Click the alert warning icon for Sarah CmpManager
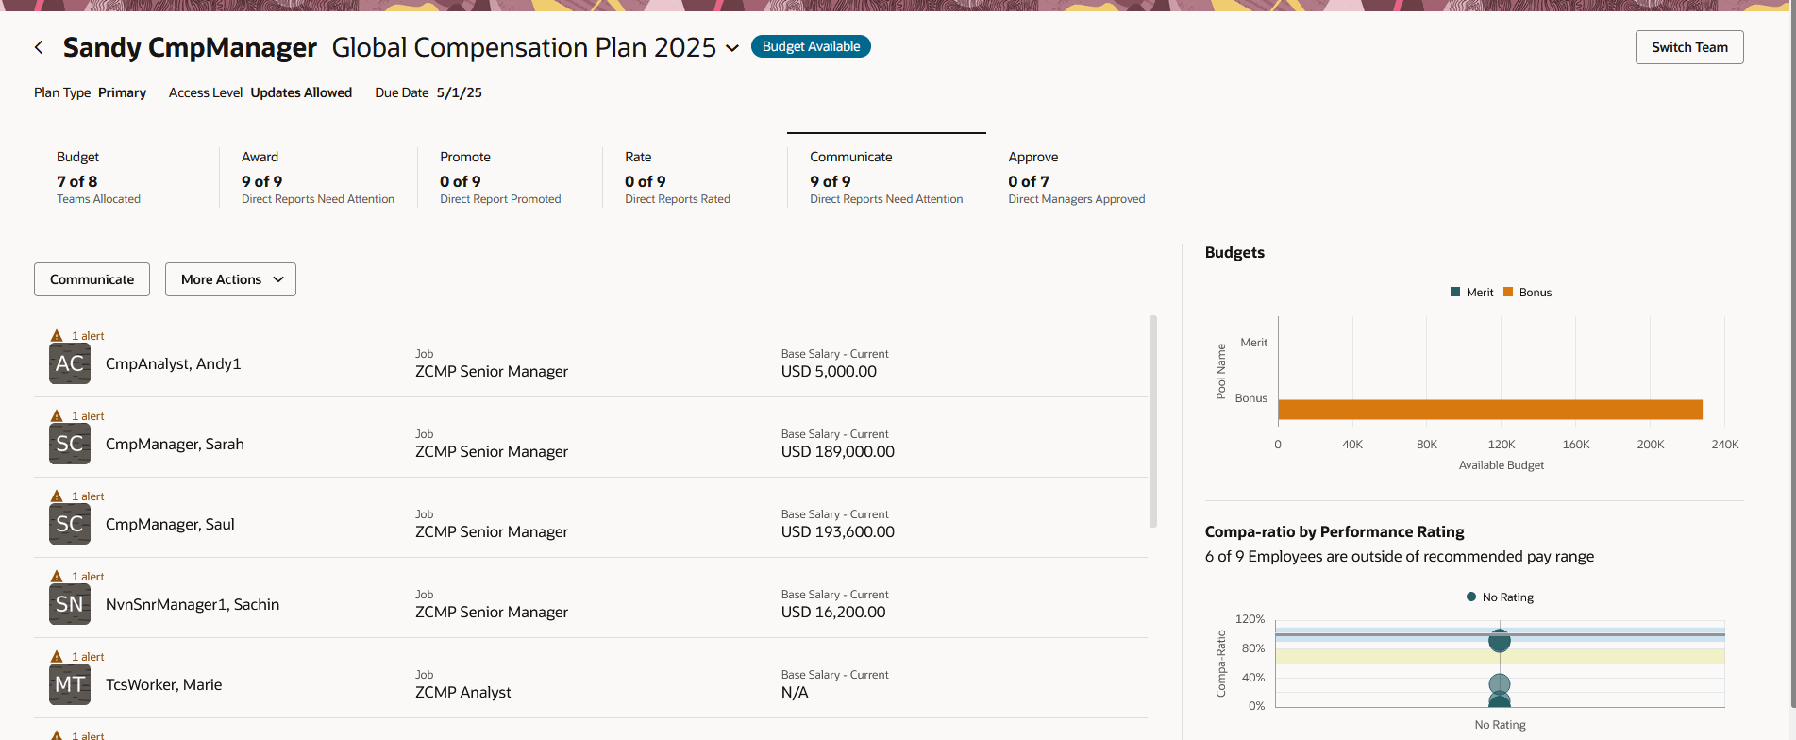The image size is (1796, 740). pos(57,416)
